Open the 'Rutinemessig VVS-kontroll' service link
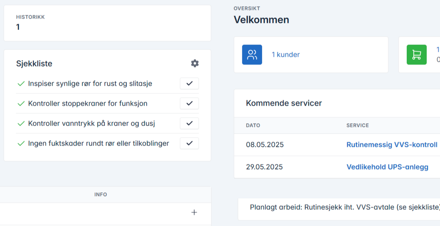The width and height of the screenshot is (440, 226). [x=392, y=145]
